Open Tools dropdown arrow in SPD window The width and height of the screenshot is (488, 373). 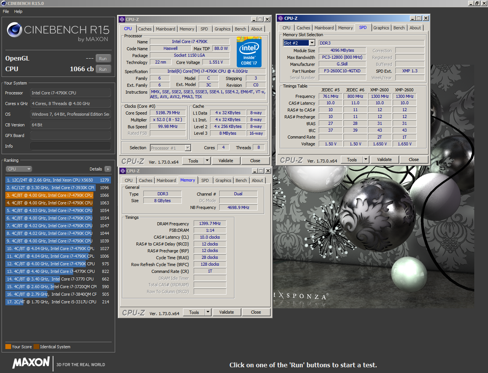[x=366, y=160]
